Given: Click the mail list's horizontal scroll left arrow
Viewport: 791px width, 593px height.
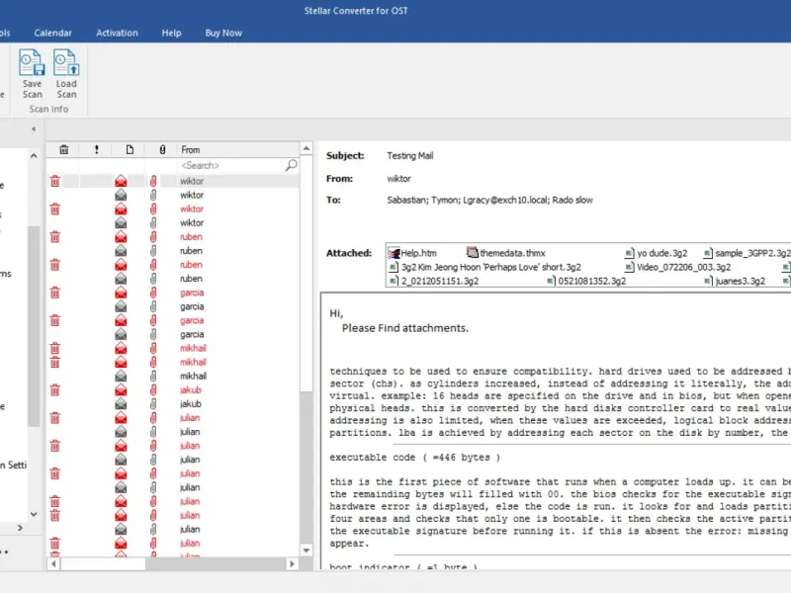Looking at the screenshot, I should point(53,563).
